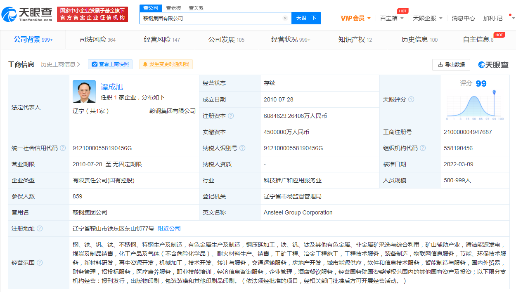516x292 pixels.
Task: Select English name Ansteel Group Corporation
Action: pyautogui.click(x=298, y=212)
